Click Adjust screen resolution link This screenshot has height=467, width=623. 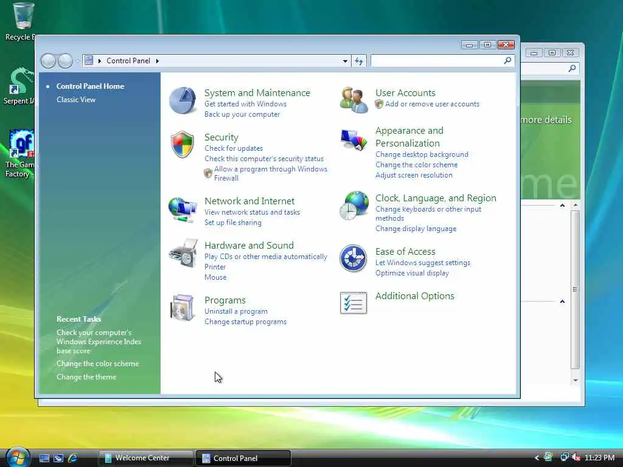[x=414, y=175]
